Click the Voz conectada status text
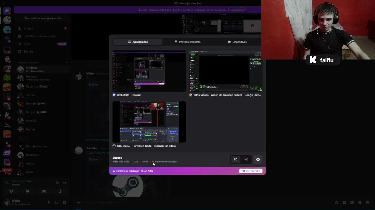 click(x=21, y=181)
